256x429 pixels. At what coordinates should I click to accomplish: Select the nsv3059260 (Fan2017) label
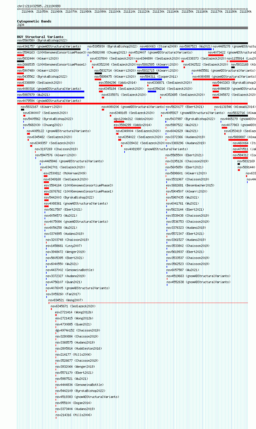point(64,294)
